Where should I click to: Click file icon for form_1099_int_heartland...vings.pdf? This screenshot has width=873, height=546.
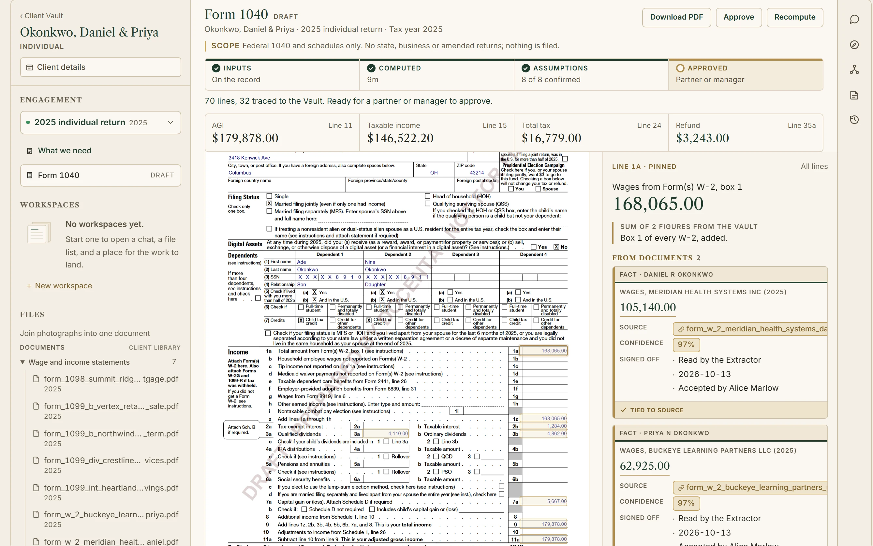36,488
